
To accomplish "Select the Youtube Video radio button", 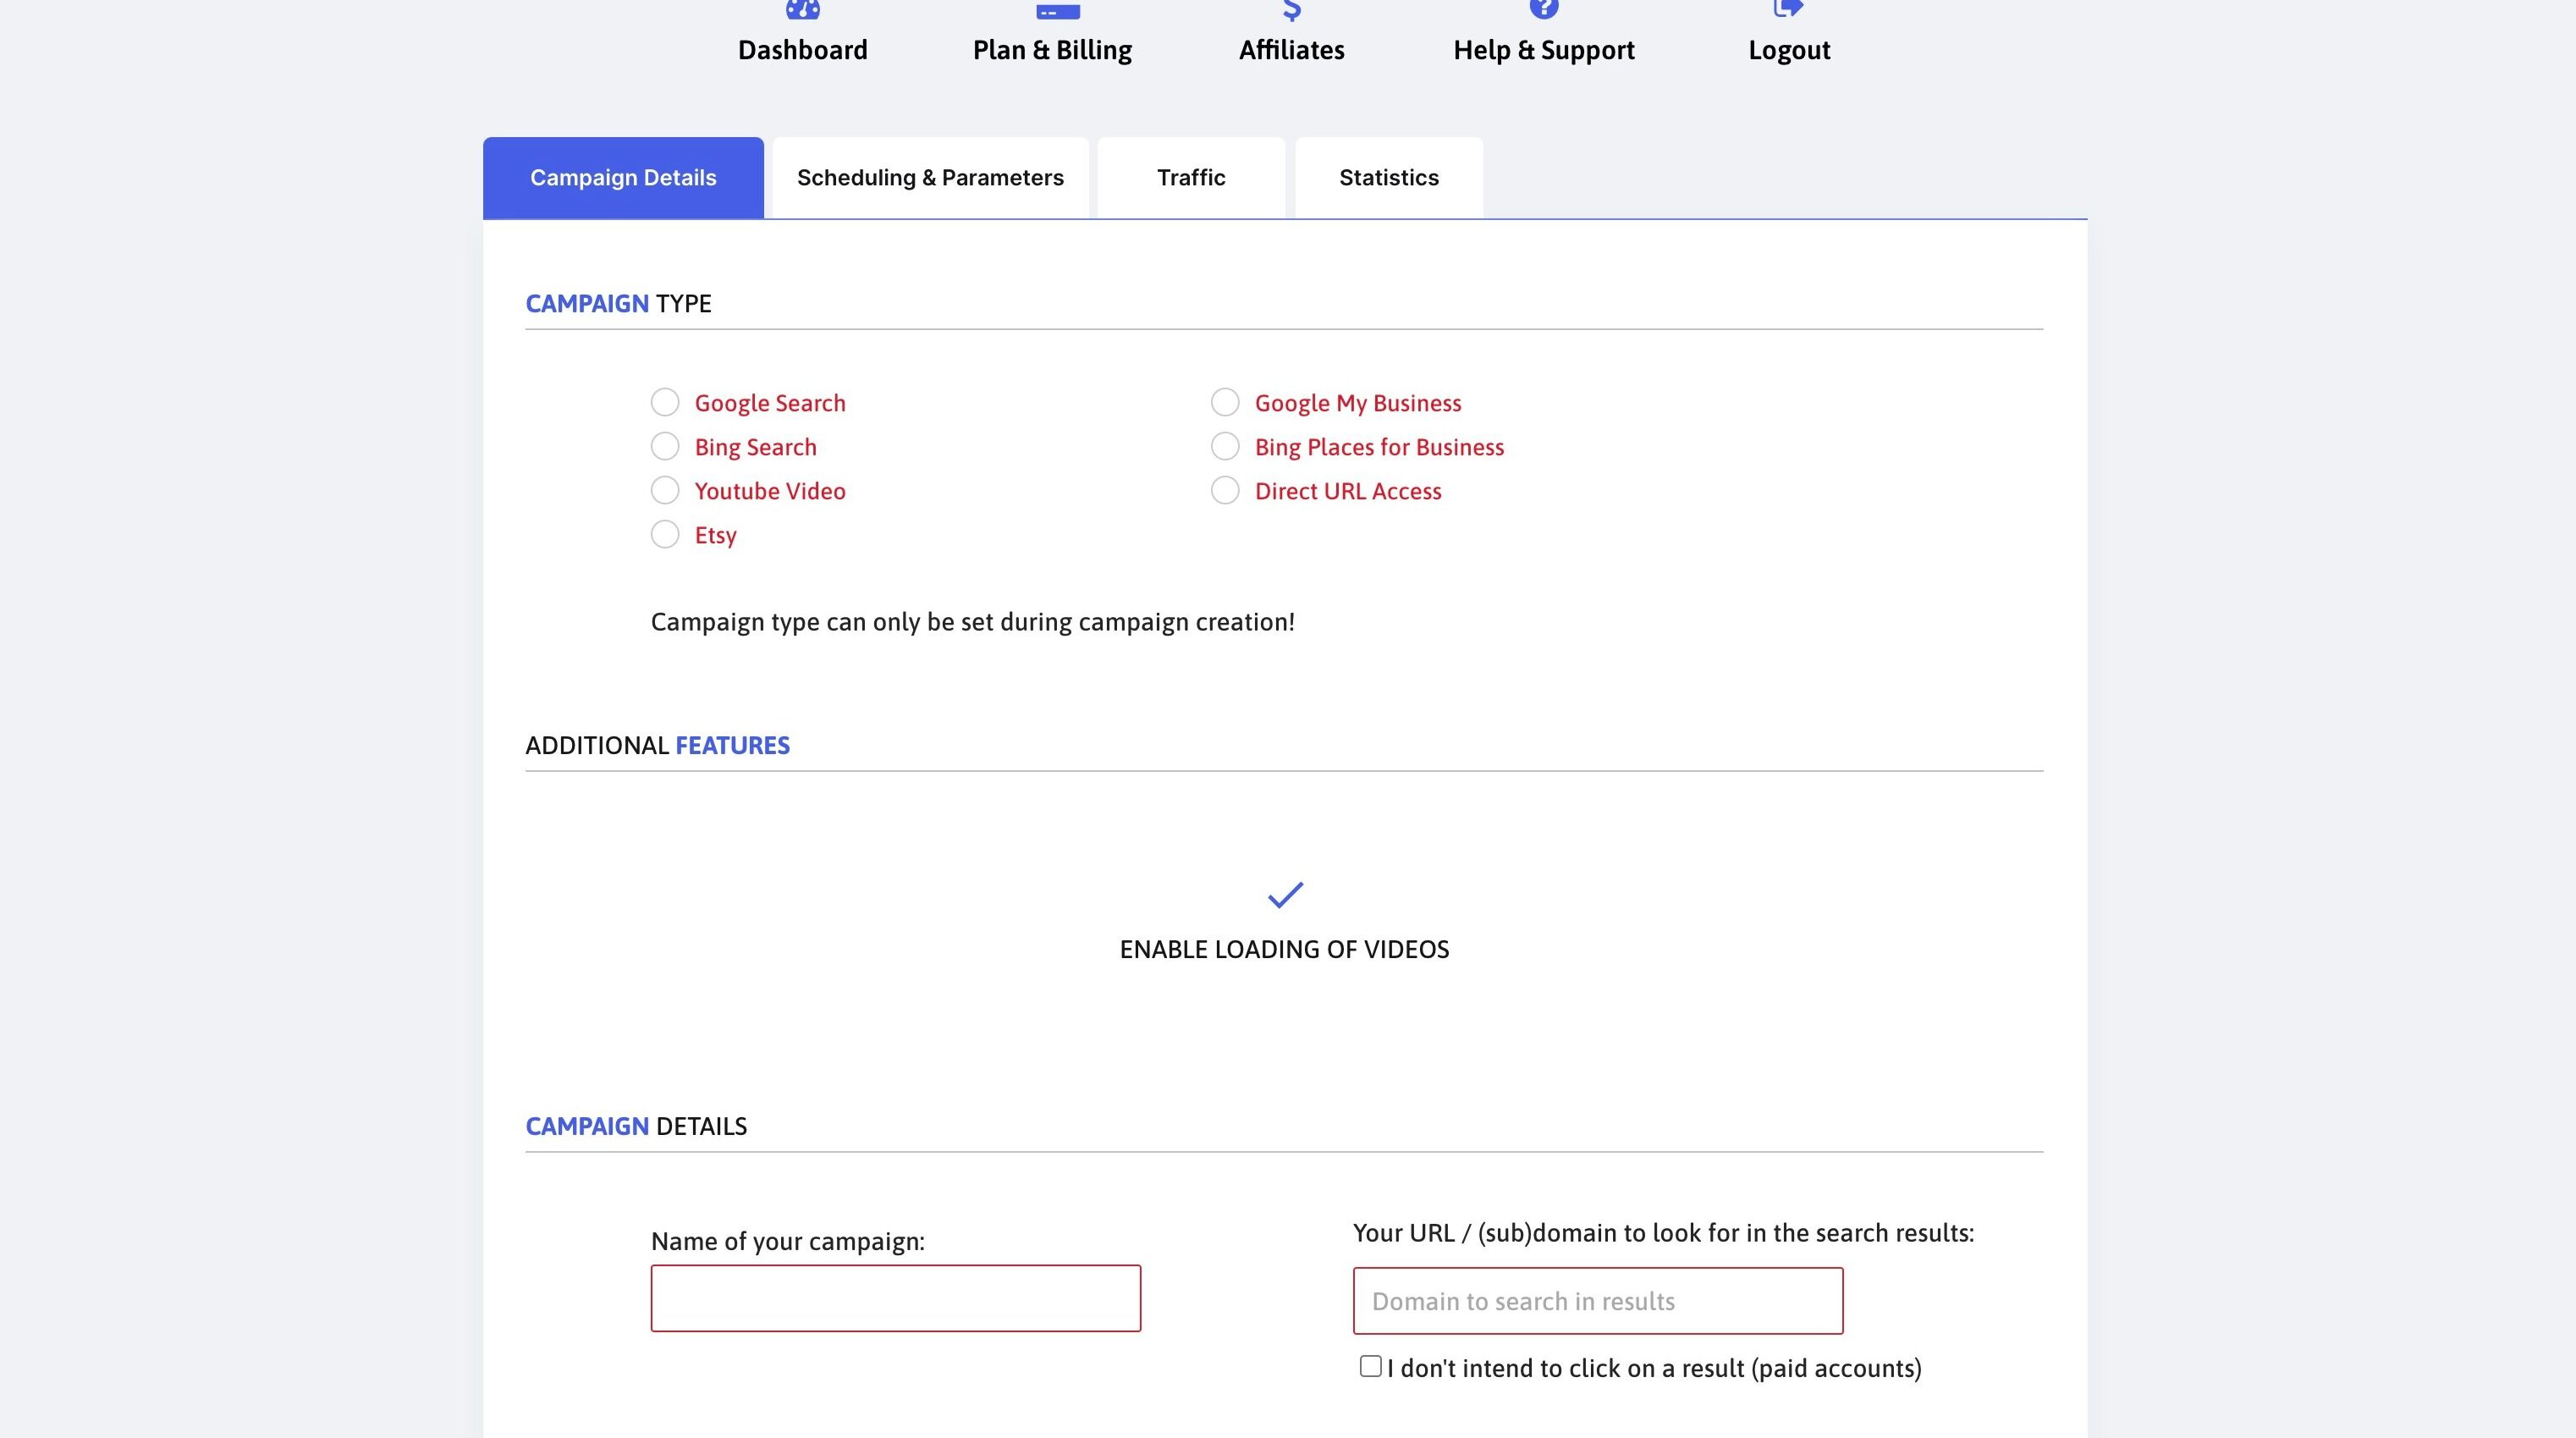I will tap(665, 490).
